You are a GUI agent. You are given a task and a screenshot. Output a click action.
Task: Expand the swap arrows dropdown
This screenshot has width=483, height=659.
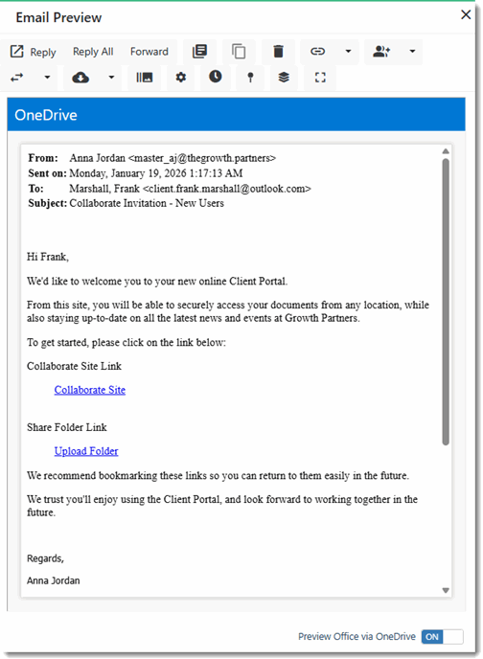click(x=47, y=78)
